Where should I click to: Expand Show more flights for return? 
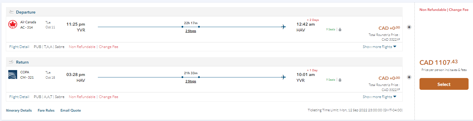[x=379, y=97]
